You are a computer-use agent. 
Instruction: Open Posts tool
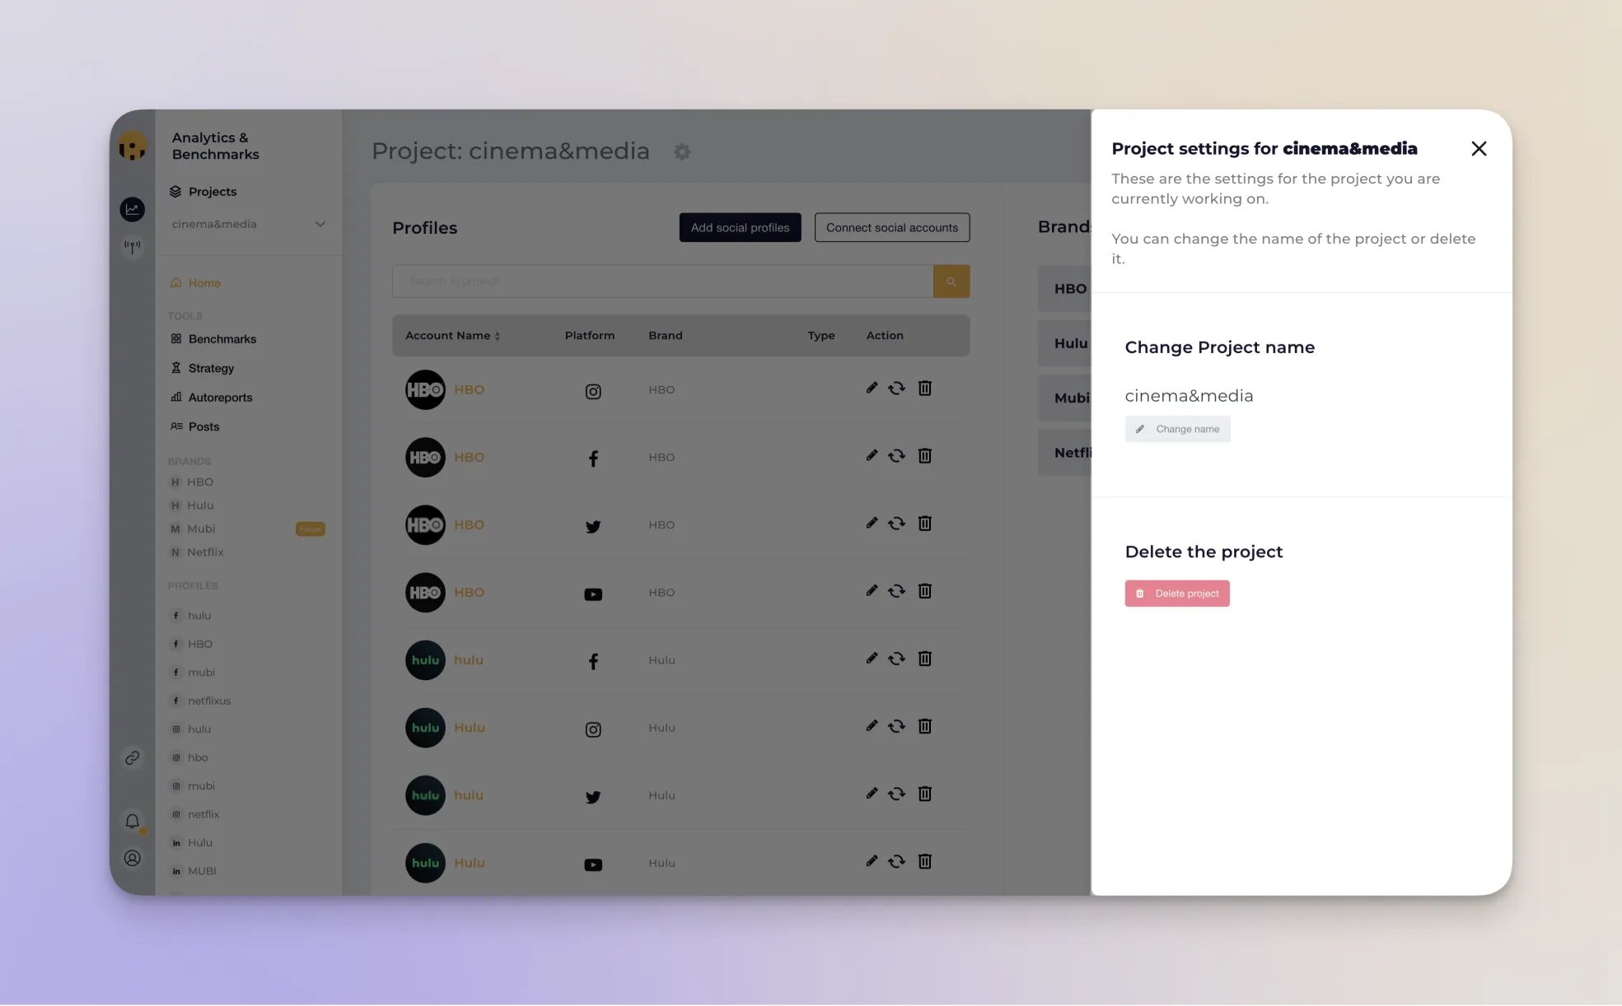[194, 426]
